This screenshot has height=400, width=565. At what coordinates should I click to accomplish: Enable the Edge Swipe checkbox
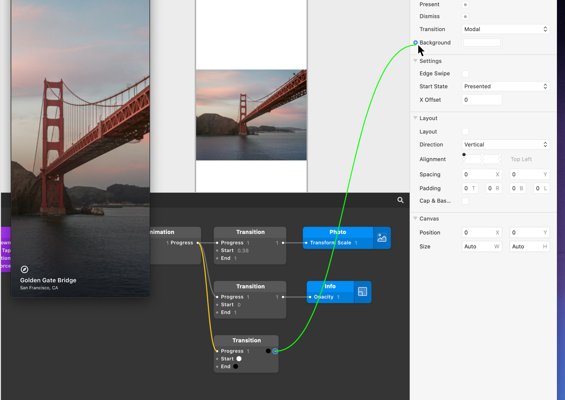(x=465, y=74)
